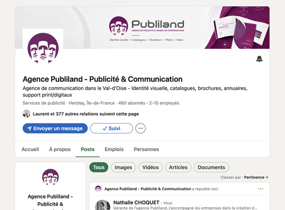The height and width of the screenshot is (210, 285).
Task: Click Agence Publiland name in post header
Action: [x=148, y=189]
